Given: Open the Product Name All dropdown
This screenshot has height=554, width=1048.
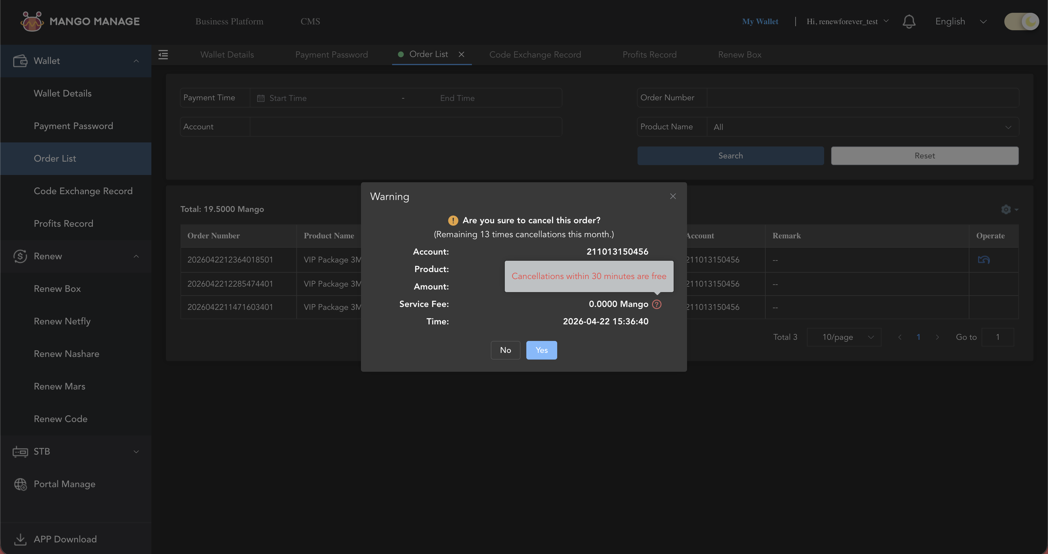Looking at the screenshot, I should tap(863, 127).
